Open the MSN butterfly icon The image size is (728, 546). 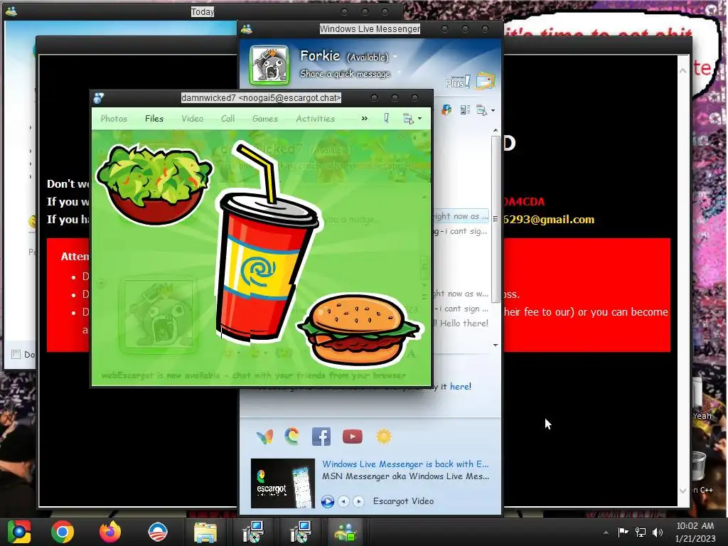click(x=264, y=437)
